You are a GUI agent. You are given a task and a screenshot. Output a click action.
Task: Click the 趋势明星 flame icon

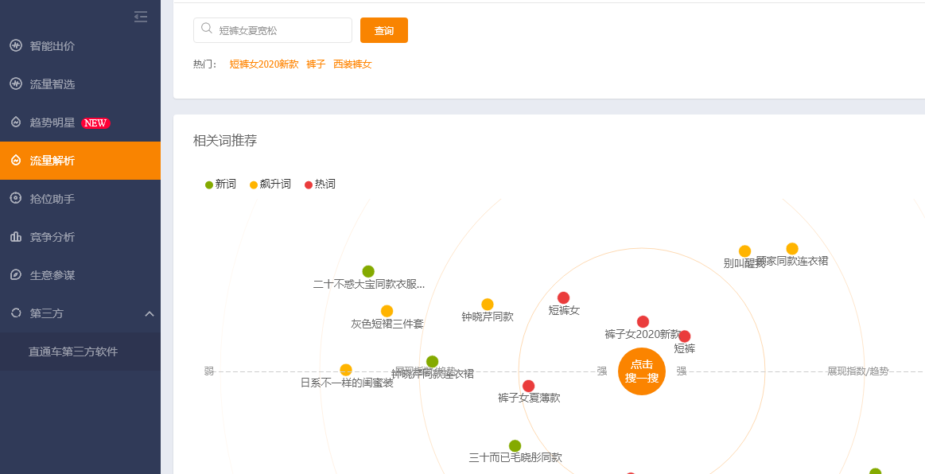pos(16,122)
